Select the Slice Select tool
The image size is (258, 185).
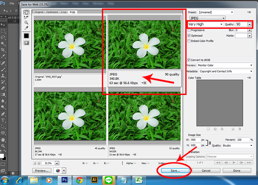[x=26, y=17]
